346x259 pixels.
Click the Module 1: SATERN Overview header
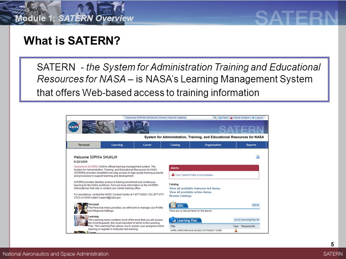[74, 18]
